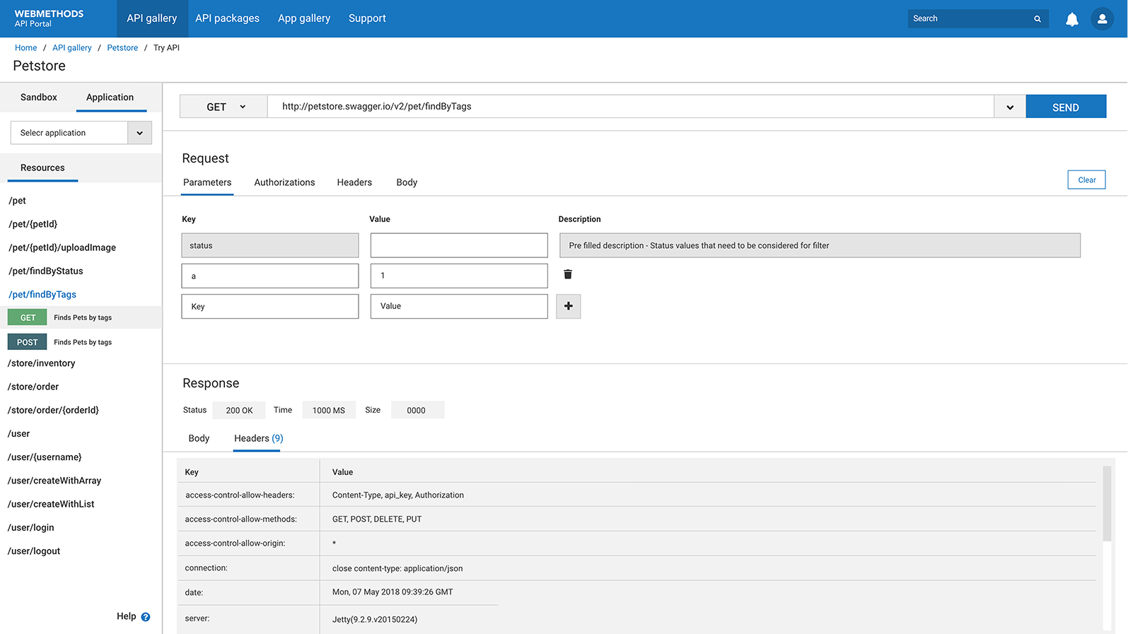Viewport: 1128px width, 634px height.
Task: Delete the parameter row 'a'
Action: click(567, 274)
